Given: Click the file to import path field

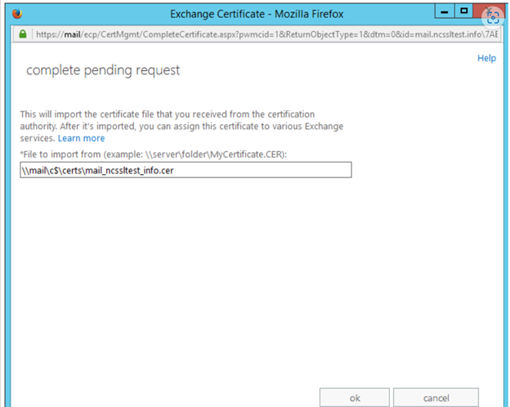Looking at the screenshot, I should point(186,170).
